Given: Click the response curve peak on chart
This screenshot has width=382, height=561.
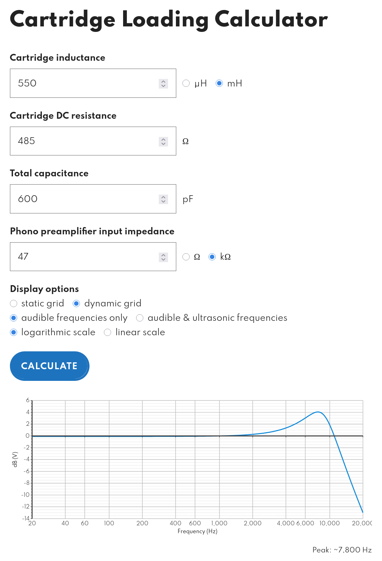Looking at the screenshot, I should (318, 412).
